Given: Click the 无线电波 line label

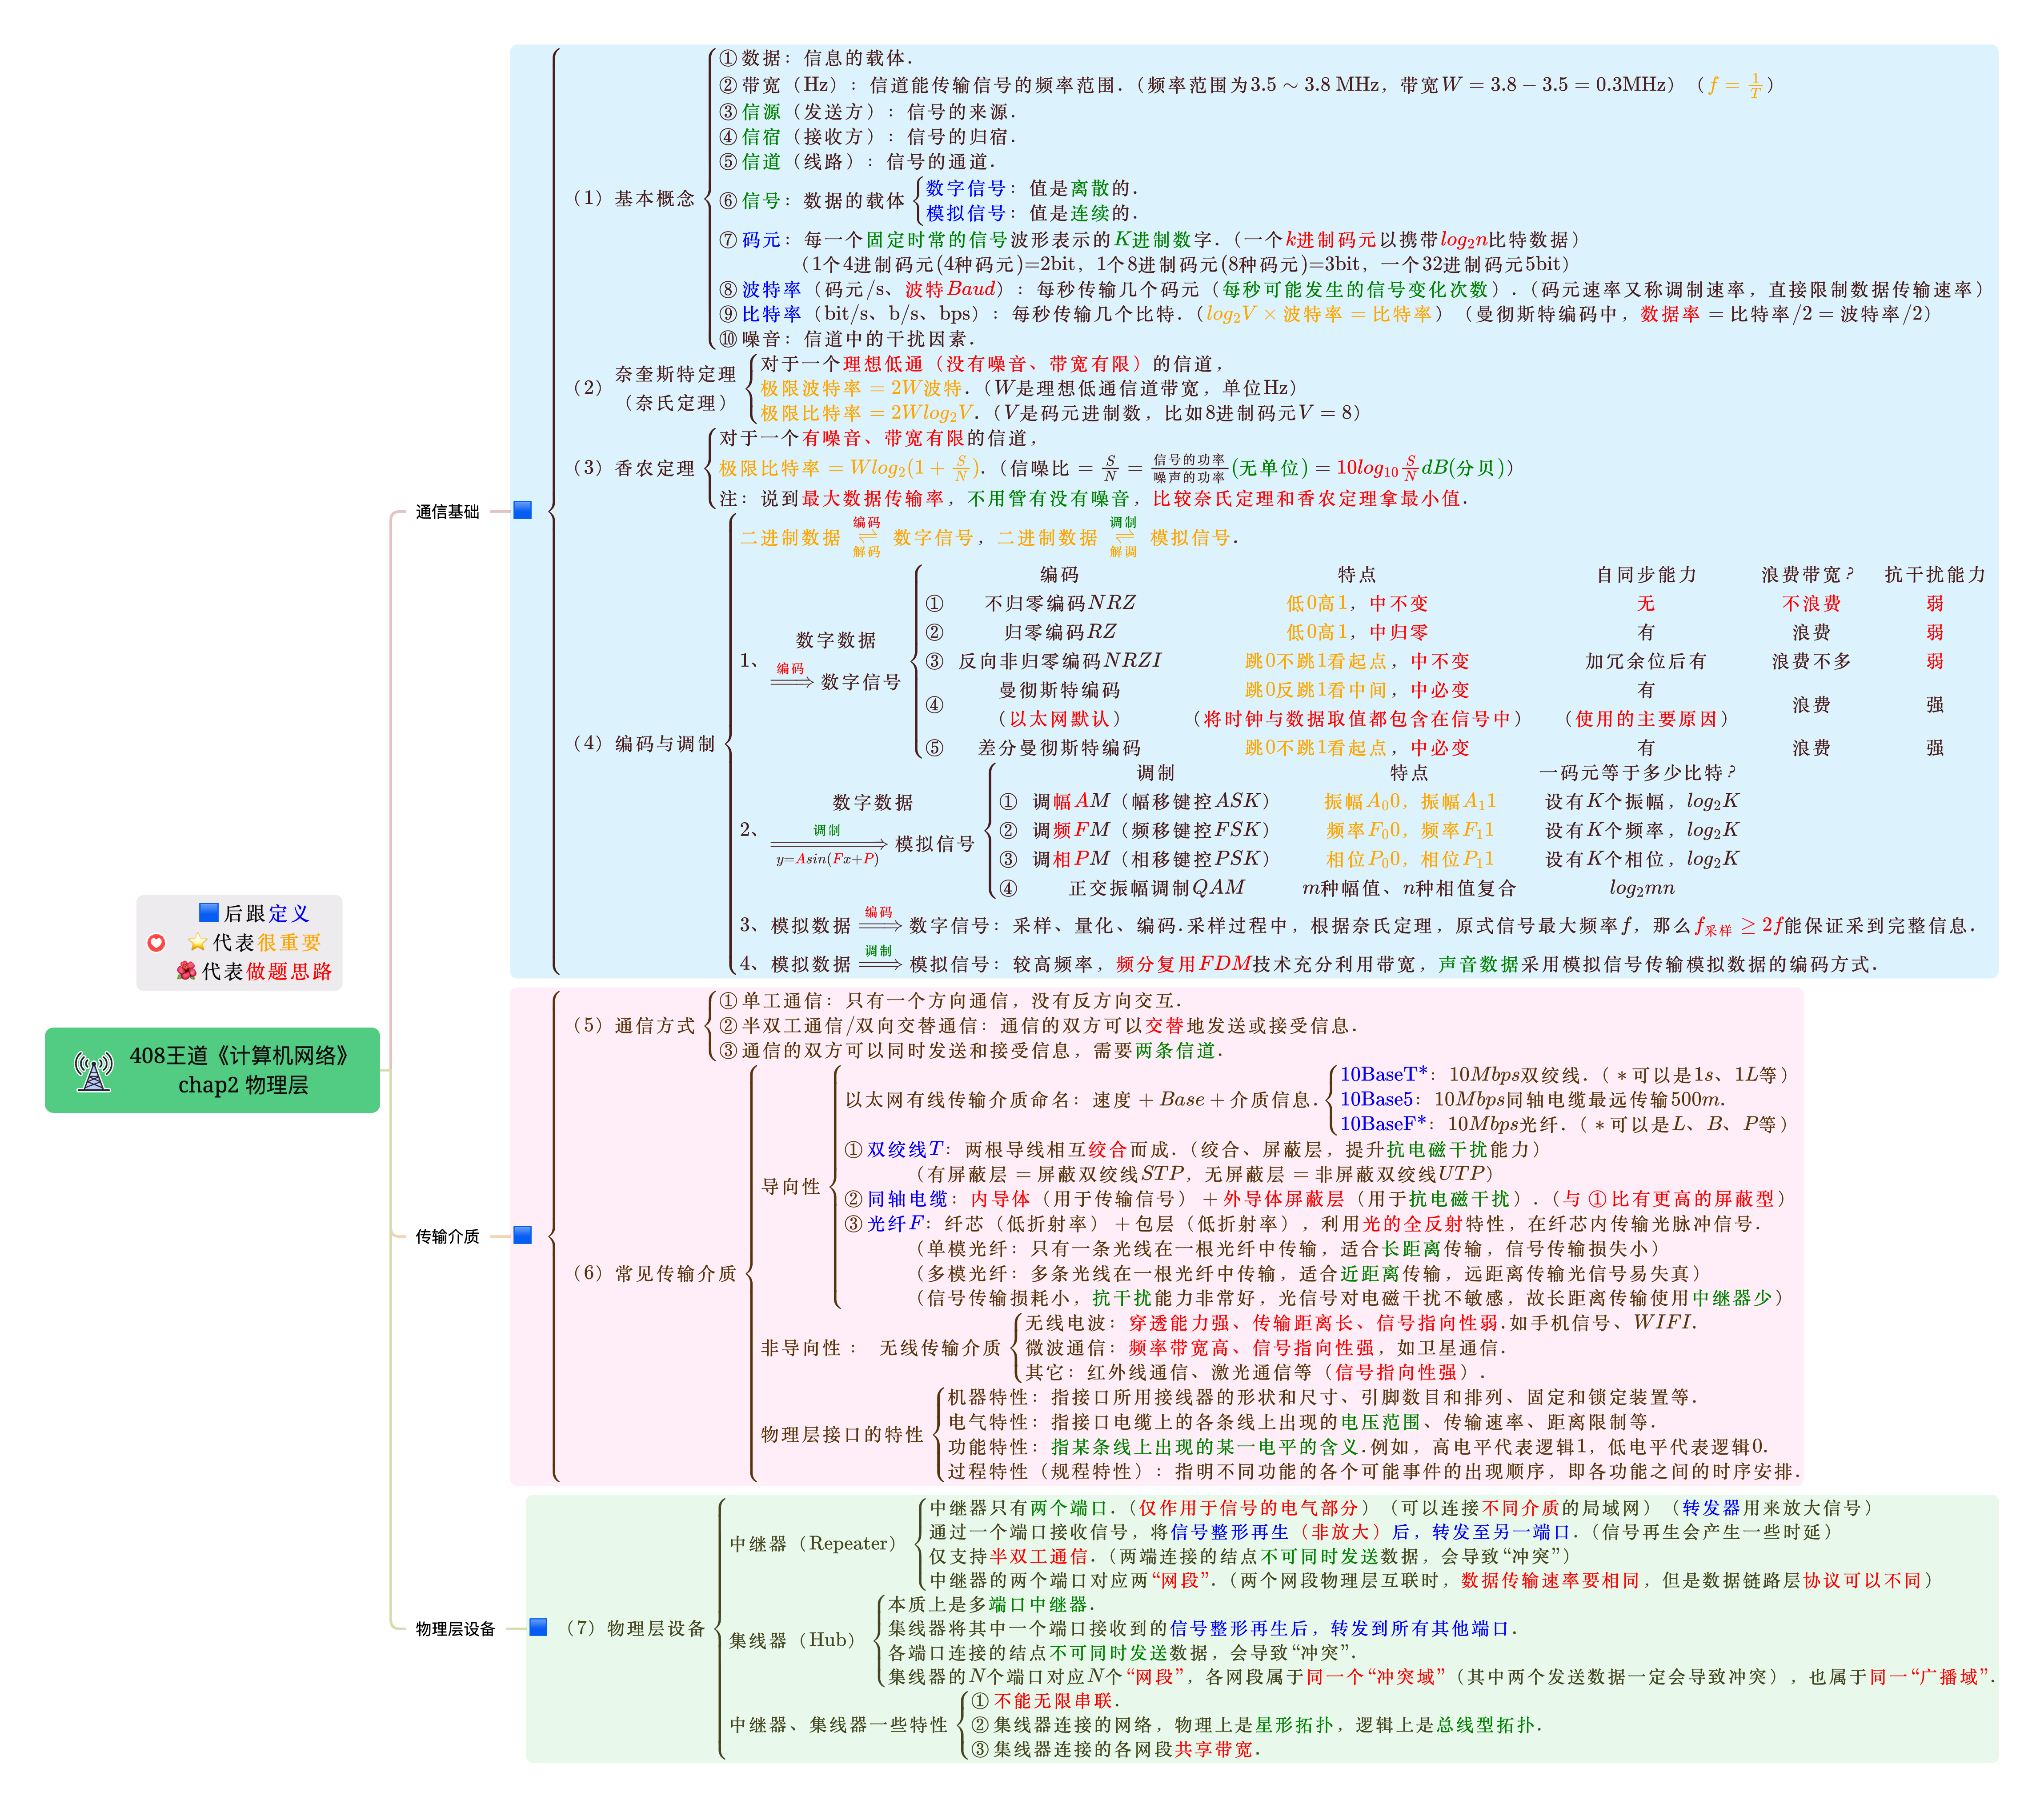Looking at the screenshot, I should 1065,1323.
